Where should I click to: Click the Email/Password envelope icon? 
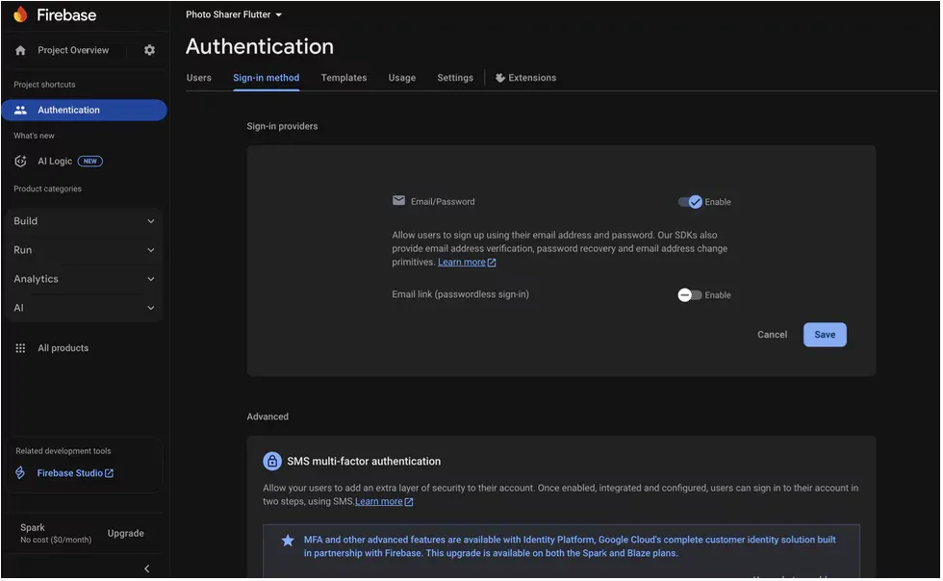click(399, 201)
